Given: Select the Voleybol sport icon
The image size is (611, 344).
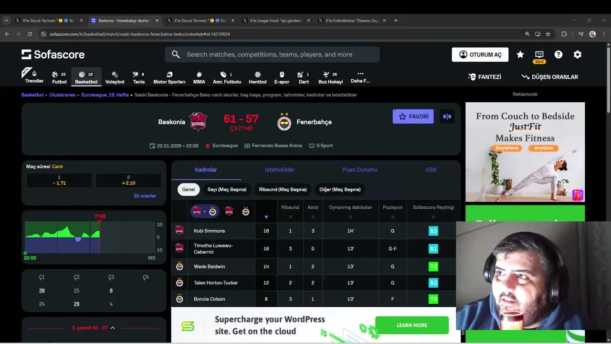Looking at the screenshot, I should click(115, 77).
